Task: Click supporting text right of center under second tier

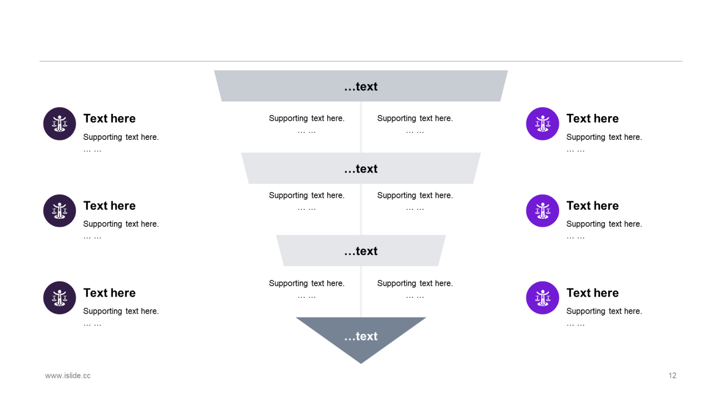Action: 415,196
